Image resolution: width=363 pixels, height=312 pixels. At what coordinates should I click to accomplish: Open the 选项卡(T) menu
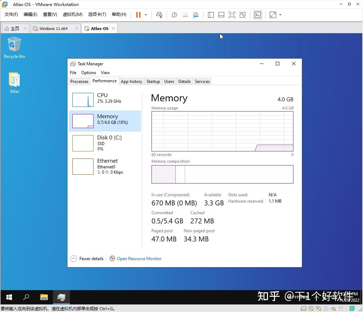(x=97, y=14)
